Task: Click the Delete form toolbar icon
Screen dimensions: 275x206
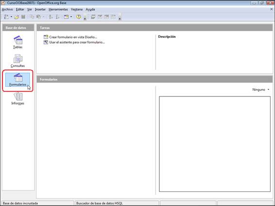Action: click(106, 17)
